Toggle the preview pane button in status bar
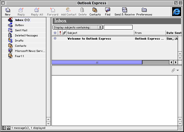The height and width of the screenshot is (132, 184). pos(8,128)
